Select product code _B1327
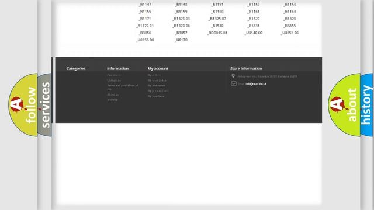The width and height of the screenshot is (374, 210). 253,19
